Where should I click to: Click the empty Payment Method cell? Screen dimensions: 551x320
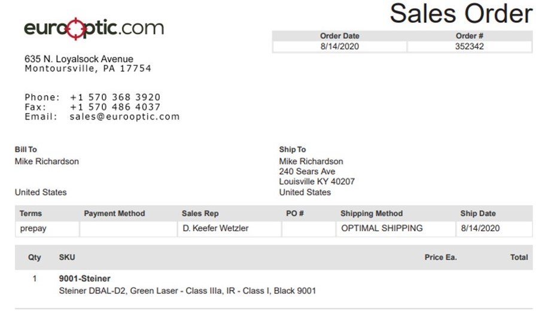point(128,228)
